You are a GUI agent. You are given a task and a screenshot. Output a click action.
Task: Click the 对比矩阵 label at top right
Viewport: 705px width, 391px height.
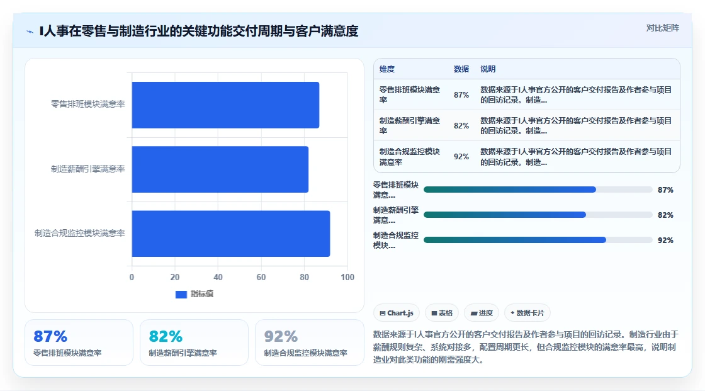[x=662, y=28]
